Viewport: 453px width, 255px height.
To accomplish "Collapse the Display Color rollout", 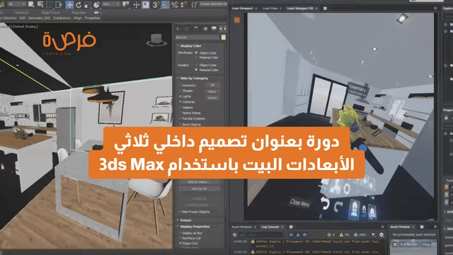I will coord(190,45).
